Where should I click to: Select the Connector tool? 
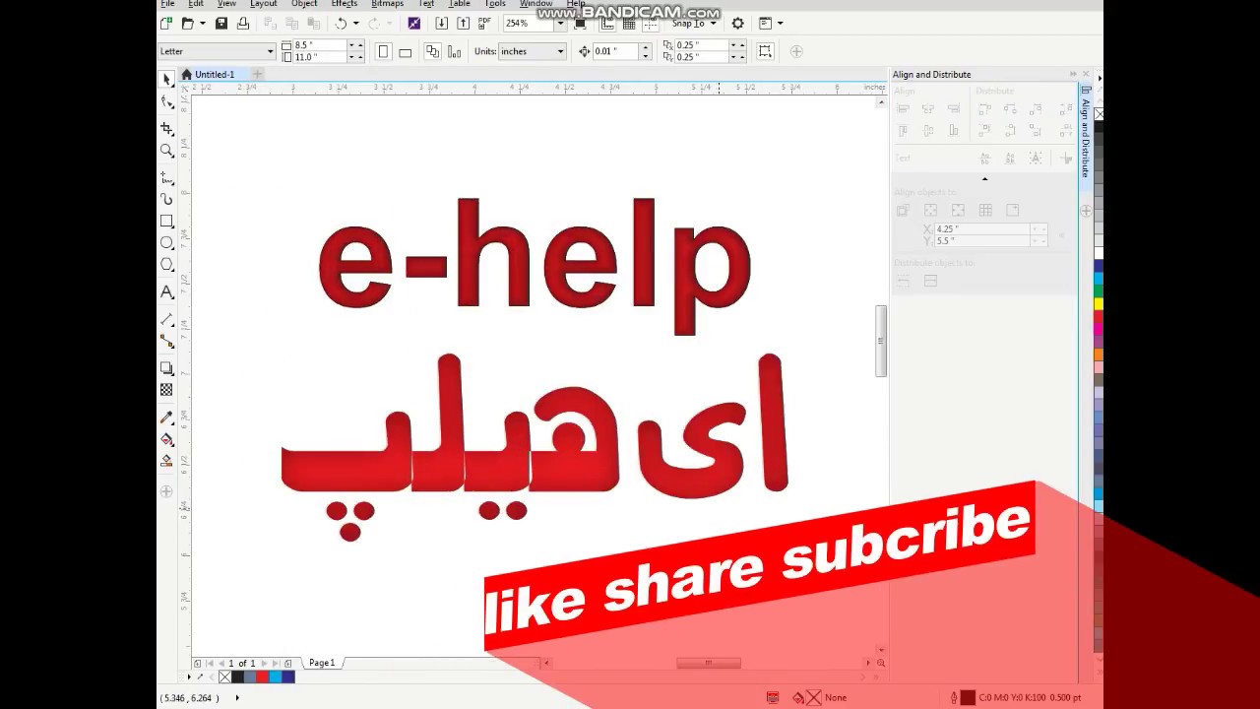click(166, 342)
